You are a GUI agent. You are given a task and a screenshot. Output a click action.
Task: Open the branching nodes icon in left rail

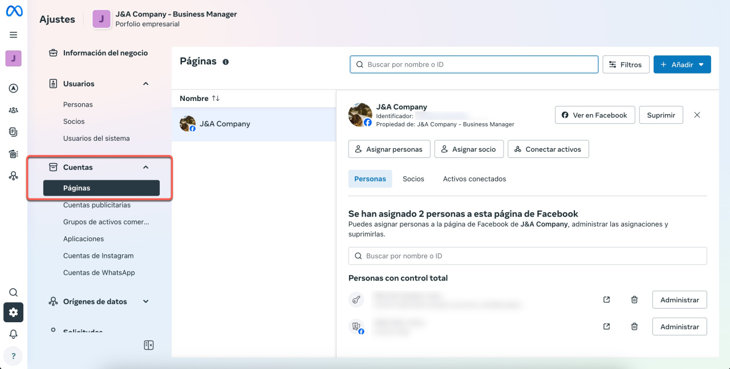click(14, 176)
